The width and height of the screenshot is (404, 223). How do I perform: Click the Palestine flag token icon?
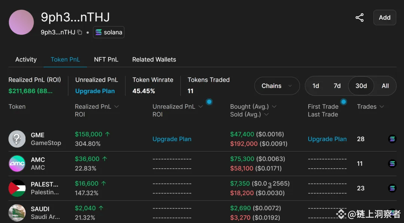[x=17, y=188]
